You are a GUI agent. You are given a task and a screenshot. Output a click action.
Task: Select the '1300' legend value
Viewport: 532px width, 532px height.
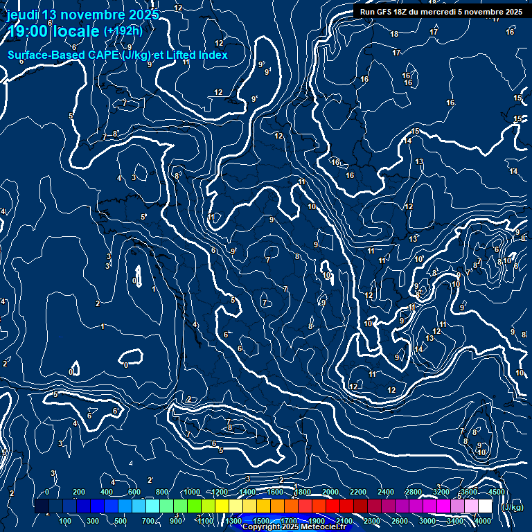[x=233, y=521]
